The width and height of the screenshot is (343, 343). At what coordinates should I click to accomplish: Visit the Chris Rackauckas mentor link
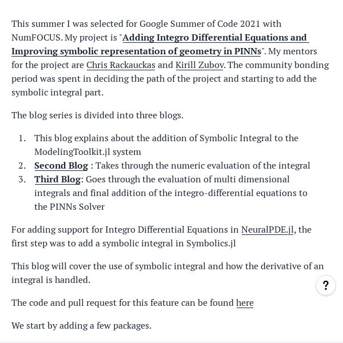pyautogui.click(x=121, y=65)
